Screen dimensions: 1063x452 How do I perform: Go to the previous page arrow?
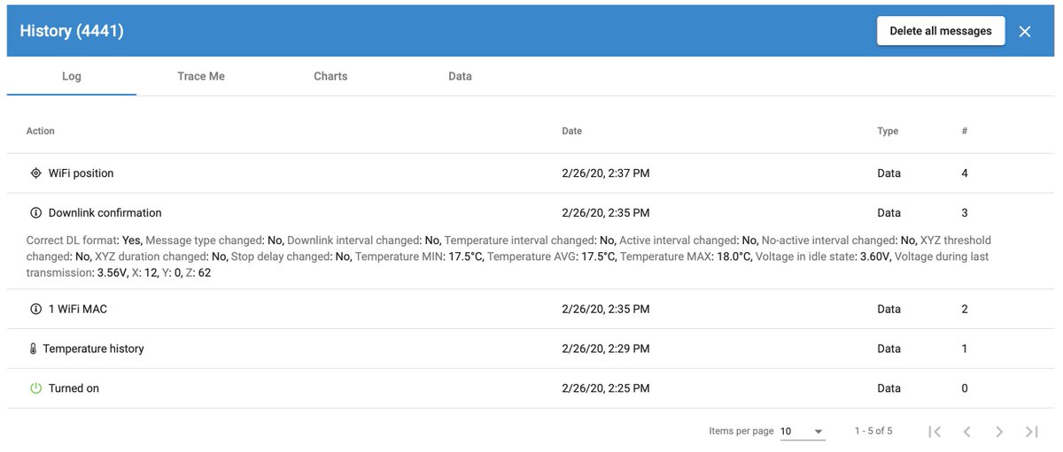pyautogui.click(x=967, y=432)
